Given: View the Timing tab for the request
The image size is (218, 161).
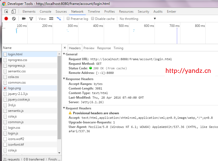Looking at the screenshot, I should pyautogui.click(x=118, y=48).
